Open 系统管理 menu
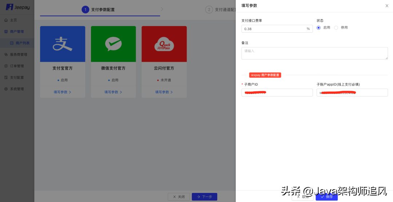The image size is (393, 202). 17,89
